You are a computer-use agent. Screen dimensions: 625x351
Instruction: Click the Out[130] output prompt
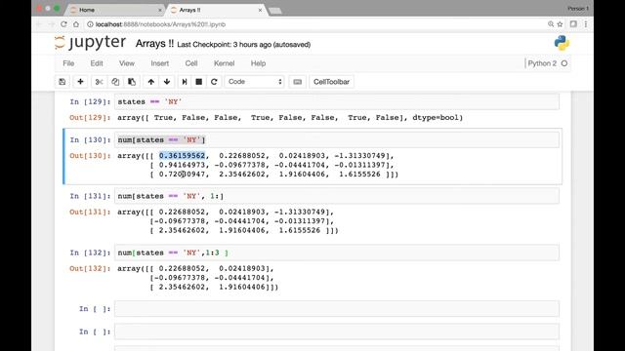pos(90,156)
